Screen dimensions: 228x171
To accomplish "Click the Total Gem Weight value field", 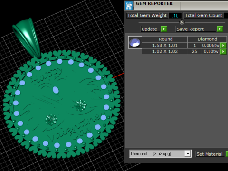I will [175, 16].
